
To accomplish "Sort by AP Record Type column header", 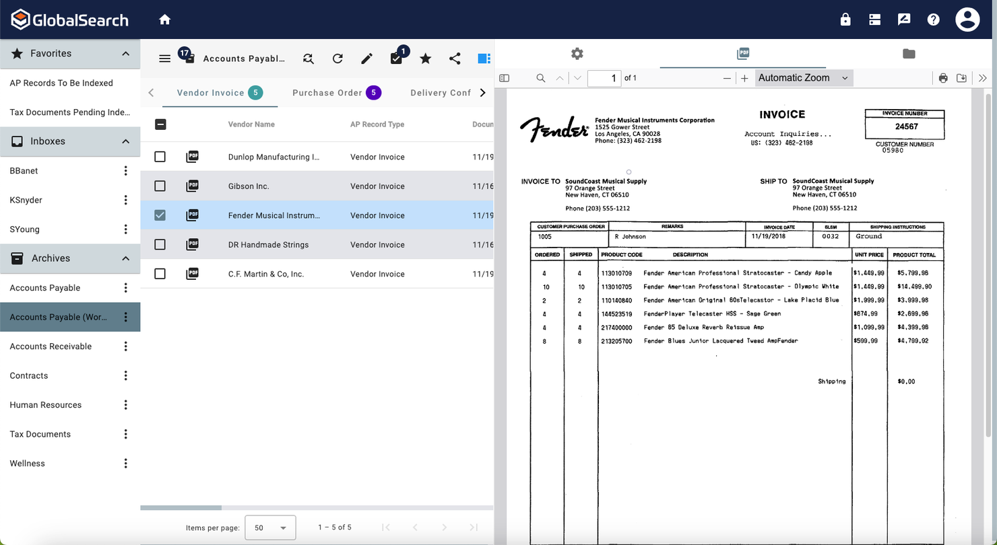I will coord(377,124).
